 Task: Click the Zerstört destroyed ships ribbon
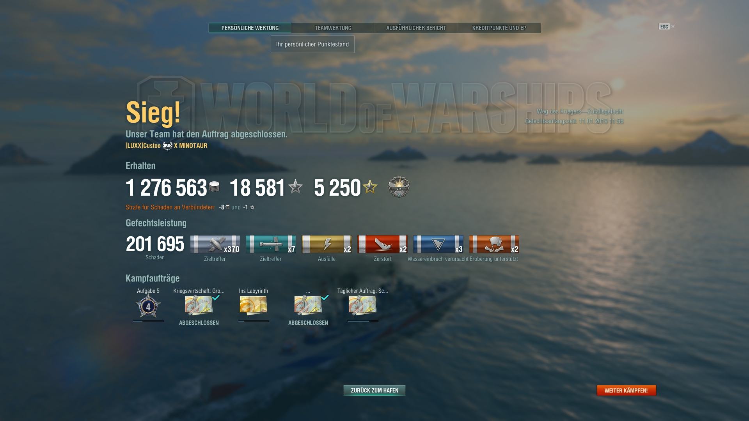click(382, 244)
